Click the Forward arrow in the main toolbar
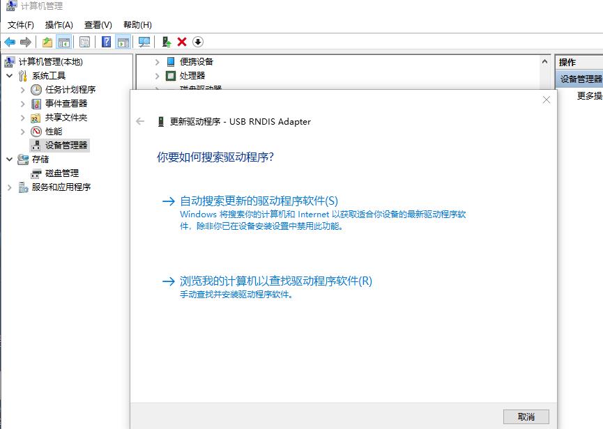The height and width of the screenshot is (429, 603). click(26, 42)
